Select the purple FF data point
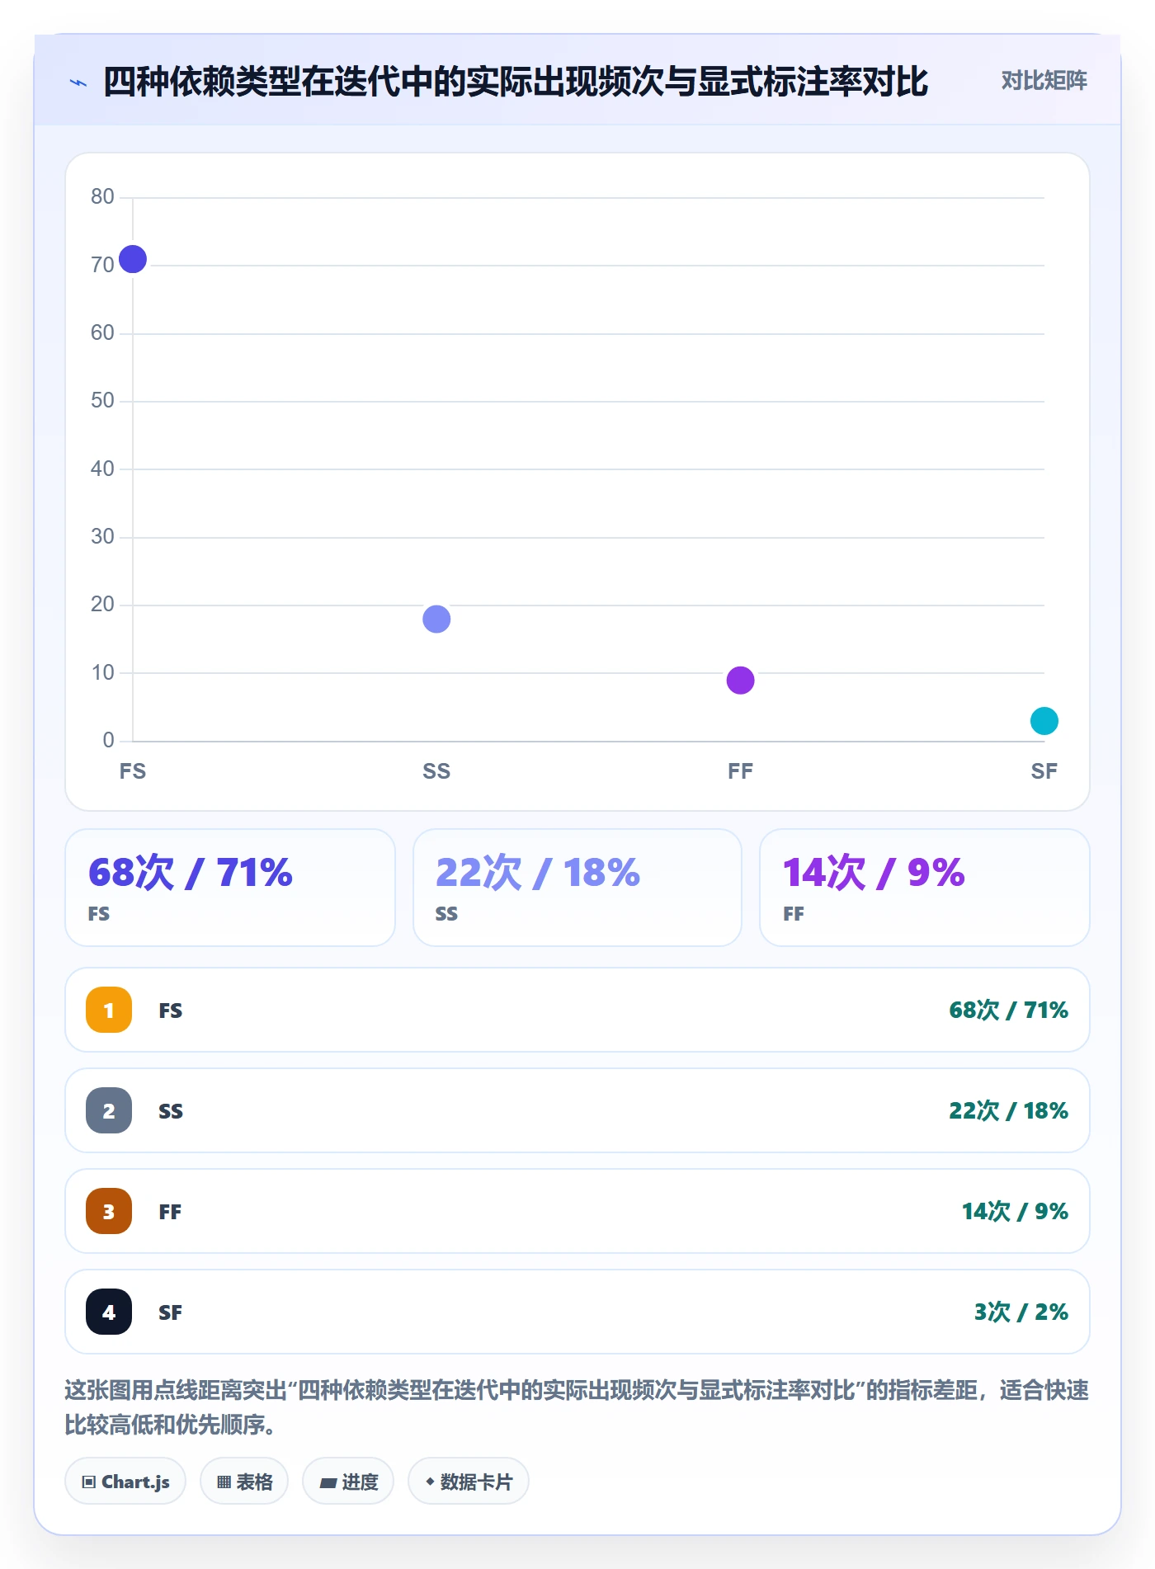Viewport: 1155px width, 1569px height. pyautogui.click(x=740, y=681)
